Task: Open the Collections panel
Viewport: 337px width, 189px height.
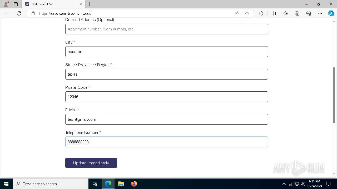Action: (297, 13)
